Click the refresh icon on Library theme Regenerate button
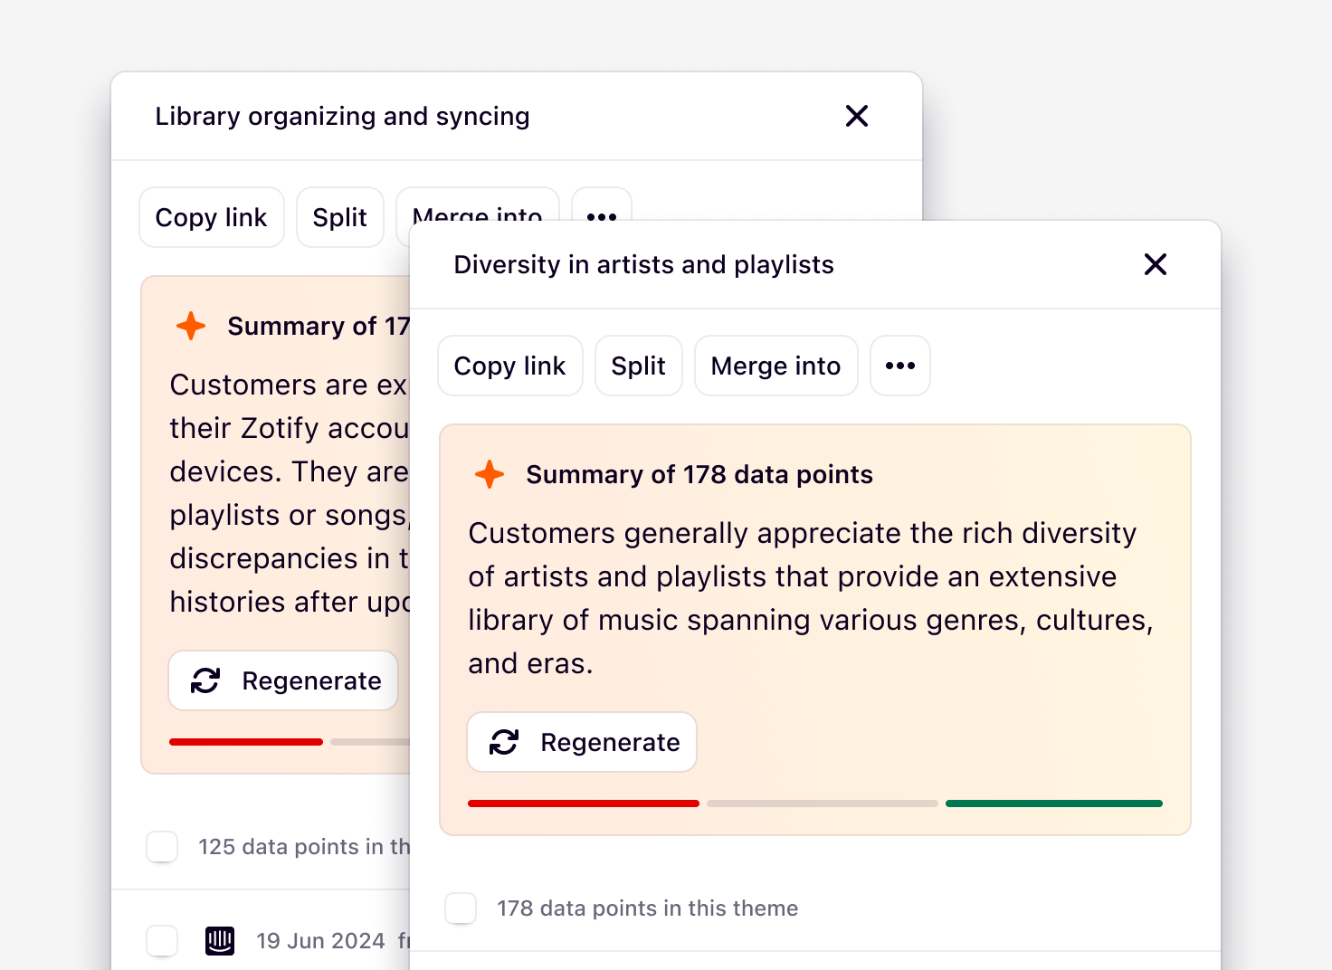The image size is (1332, 970). [205, 680]
